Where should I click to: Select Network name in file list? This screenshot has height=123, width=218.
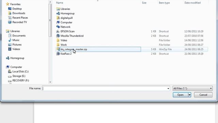click(x=65, y=27)
